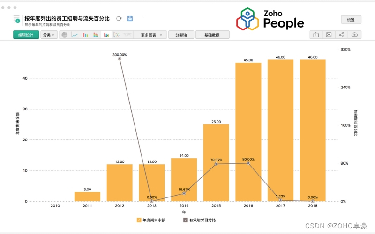Click the 80.00% line data point
This screenshot has width=375, height=234.
(x=248, y=163)
